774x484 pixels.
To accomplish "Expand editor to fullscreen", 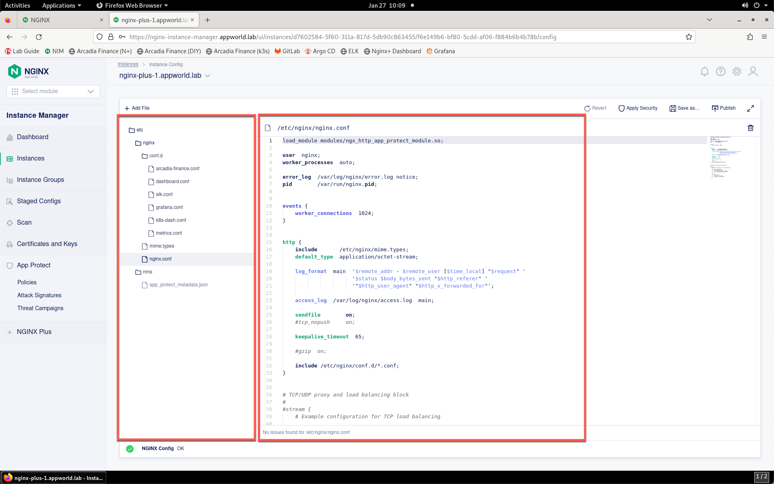I will (750, 108).
